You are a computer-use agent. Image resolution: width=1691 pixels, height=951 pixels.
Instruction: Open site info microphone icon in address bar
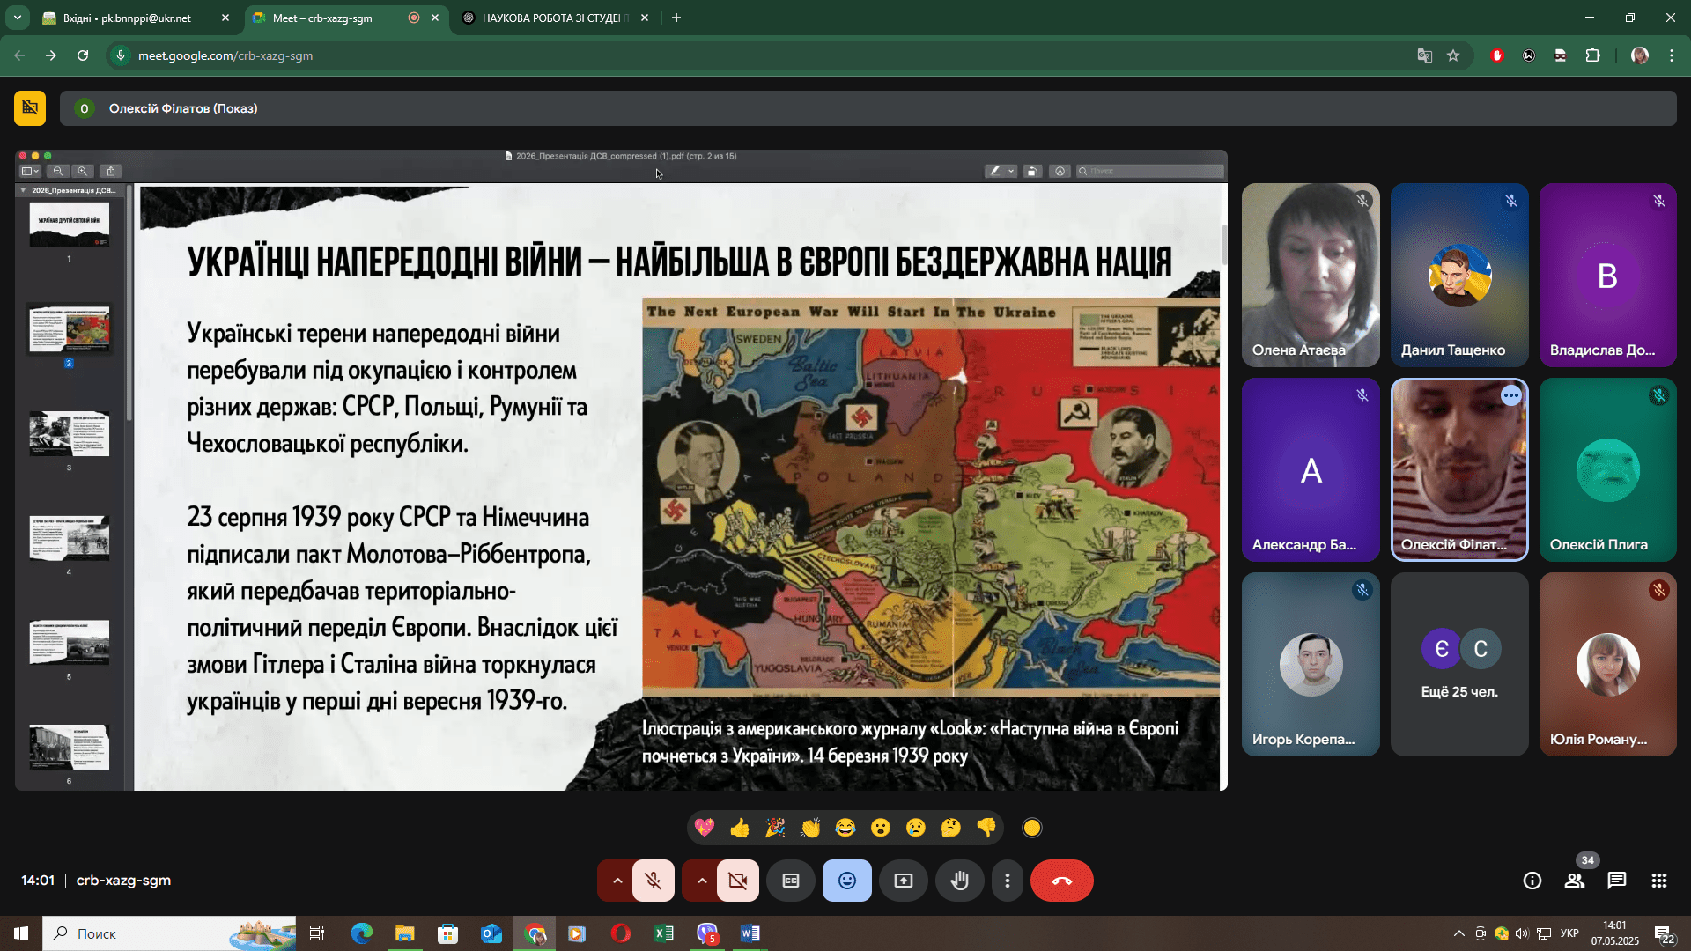pos(121,55)
